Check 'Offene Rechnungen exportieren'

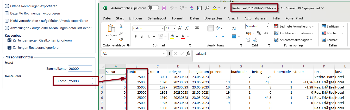7,6
